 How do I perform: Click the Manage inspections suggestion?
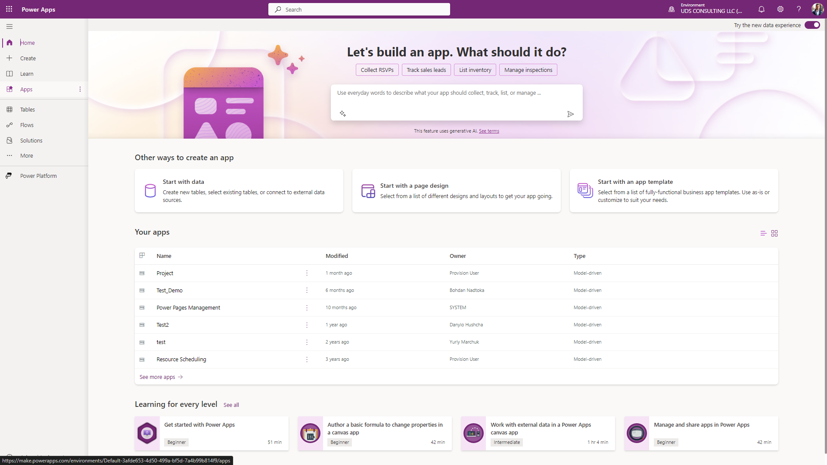(x=528, y=70)
